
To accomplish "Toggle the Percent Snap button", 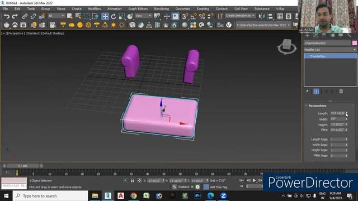I will click(x=202, y=16).
